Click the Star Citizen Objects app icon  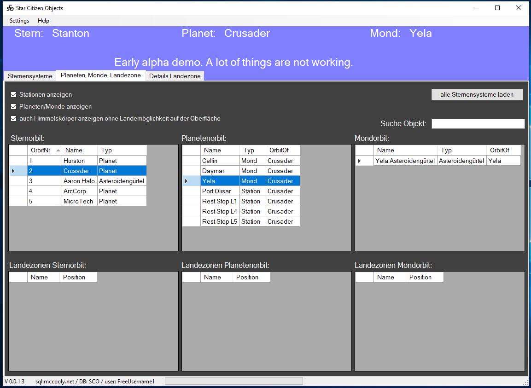(x=10, y=8)
